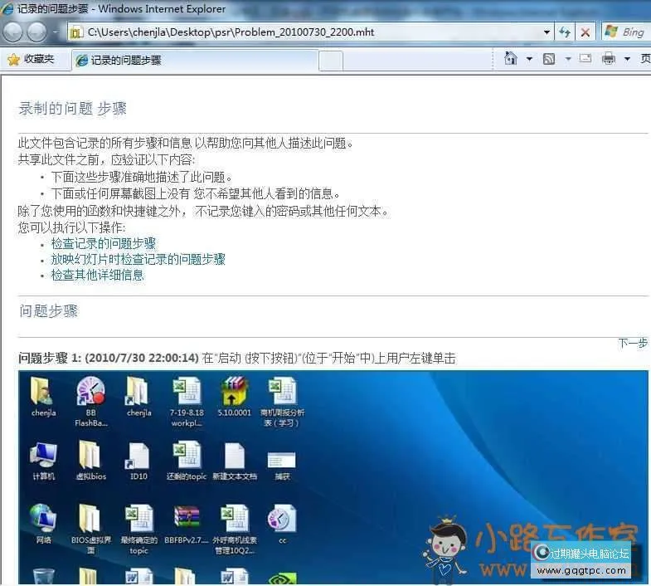The image size is (651, 586).
Task: Click the RSS feeds icon
Action: [549, 59]
